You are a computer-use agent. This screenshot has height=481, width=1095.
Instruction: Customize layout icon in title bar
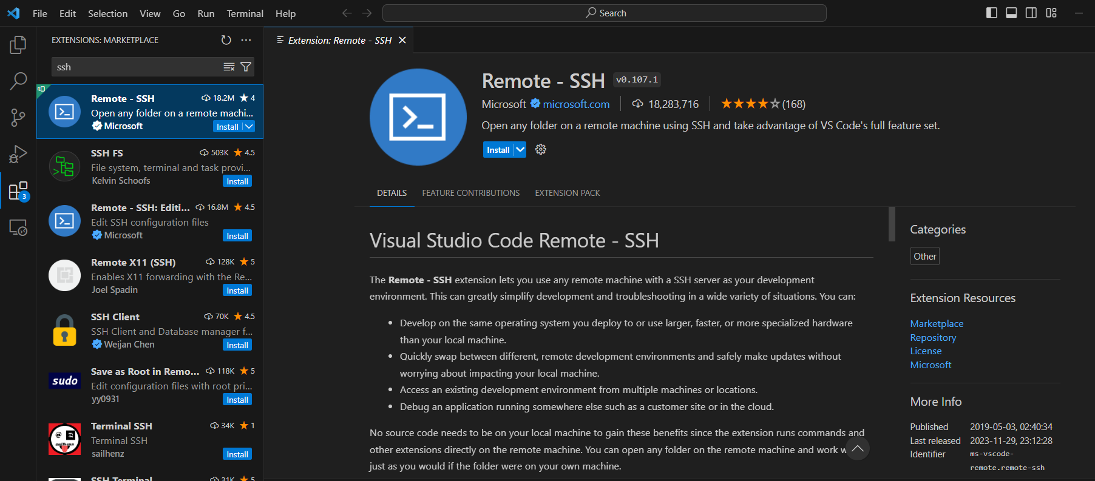tap(1051, 13)
